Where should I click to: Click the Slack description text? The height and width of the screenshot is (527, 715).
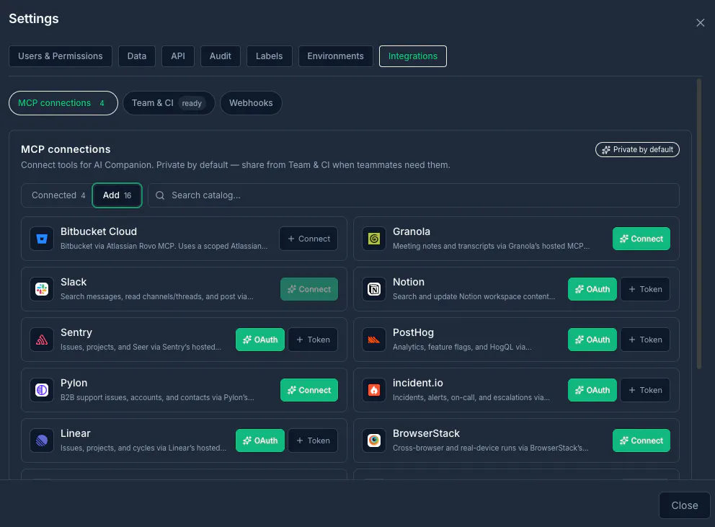157,296
